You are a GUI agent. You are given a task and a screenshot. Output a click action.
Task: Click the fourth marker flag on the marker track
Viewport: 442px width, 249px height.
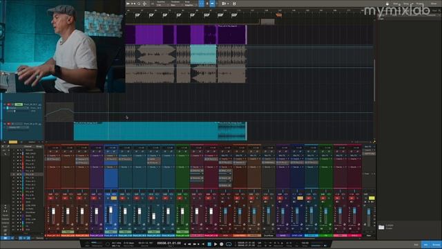[x=179, y=15]
